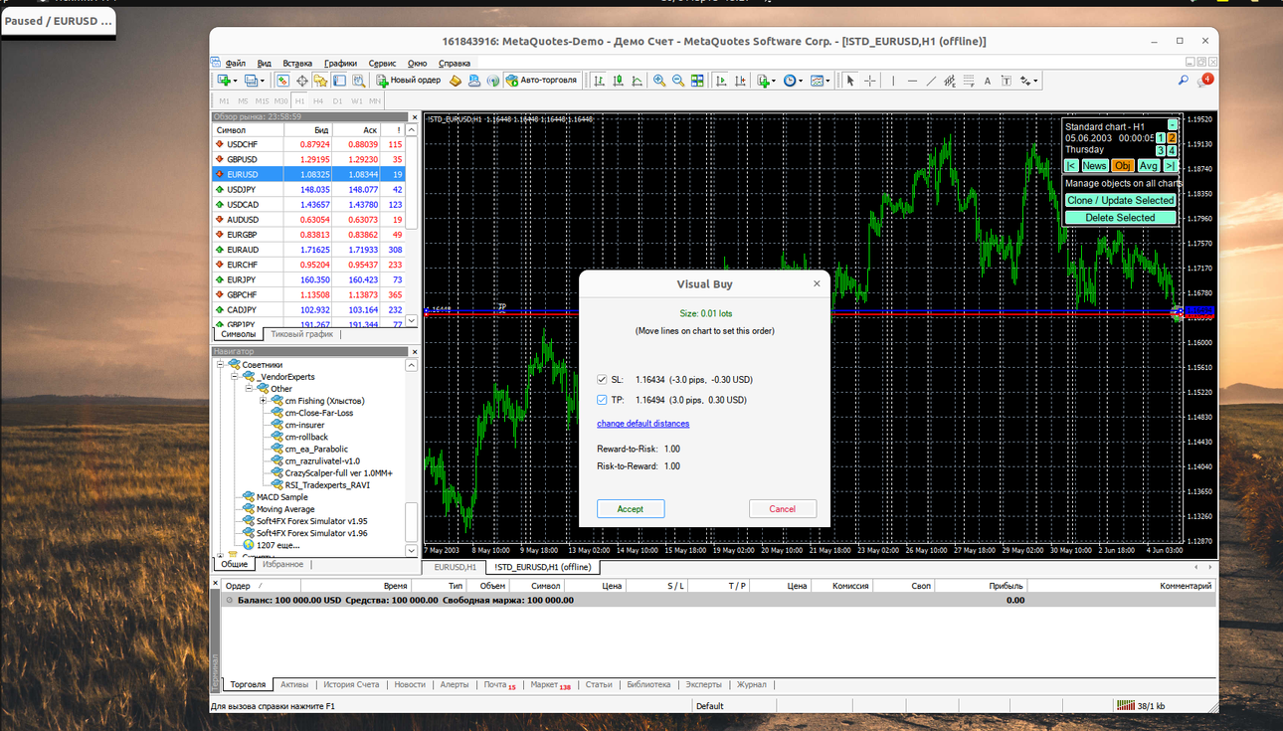The image size is (1283, 731).
Task: Toggle the Авто-торговля button
Action: (541, 81)
